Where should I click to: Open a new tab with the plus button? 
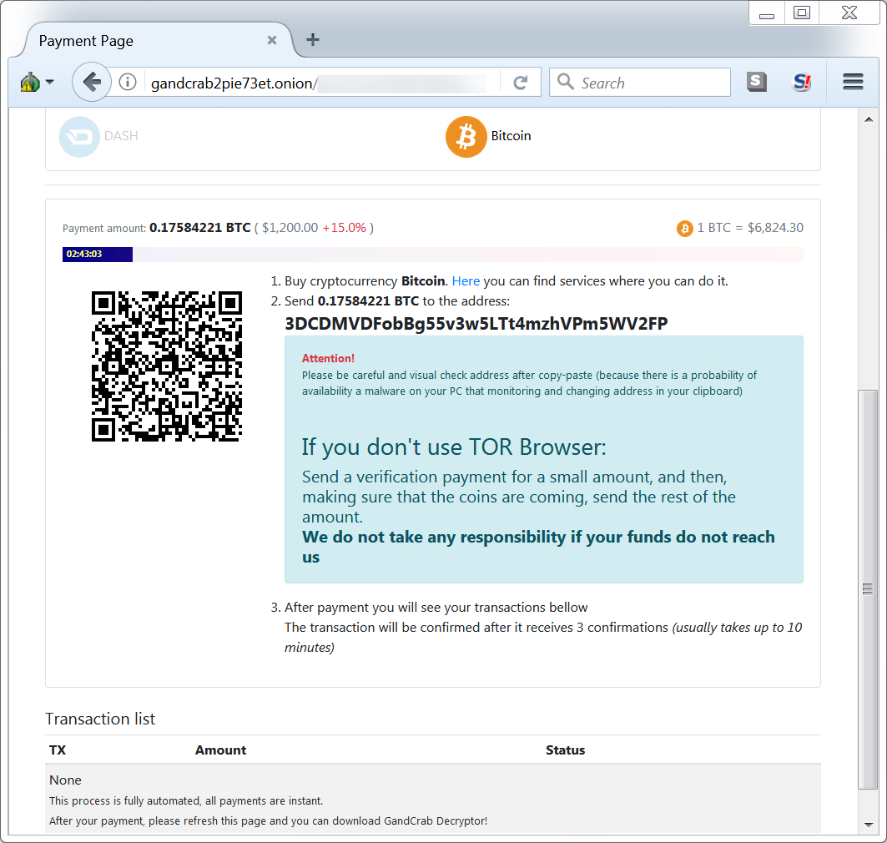313,39
